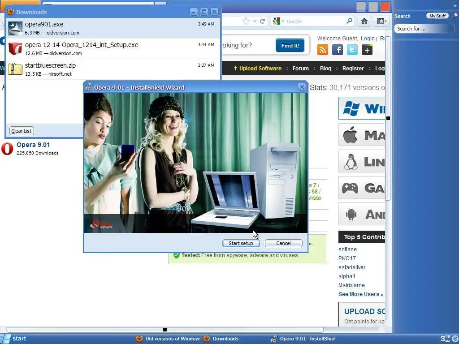The image size is (459, 344).
Task: Click the InstallShield icon in the wizard title bar
Action: click(x=89, y=87)
